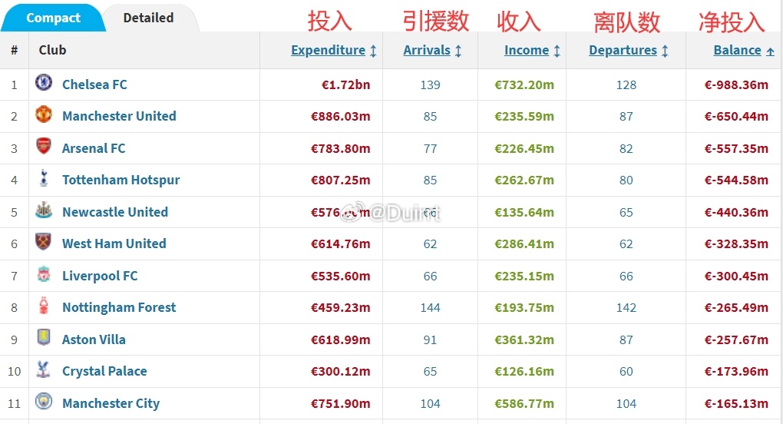Open the Manchester City club link

click(x=111, y=403)
